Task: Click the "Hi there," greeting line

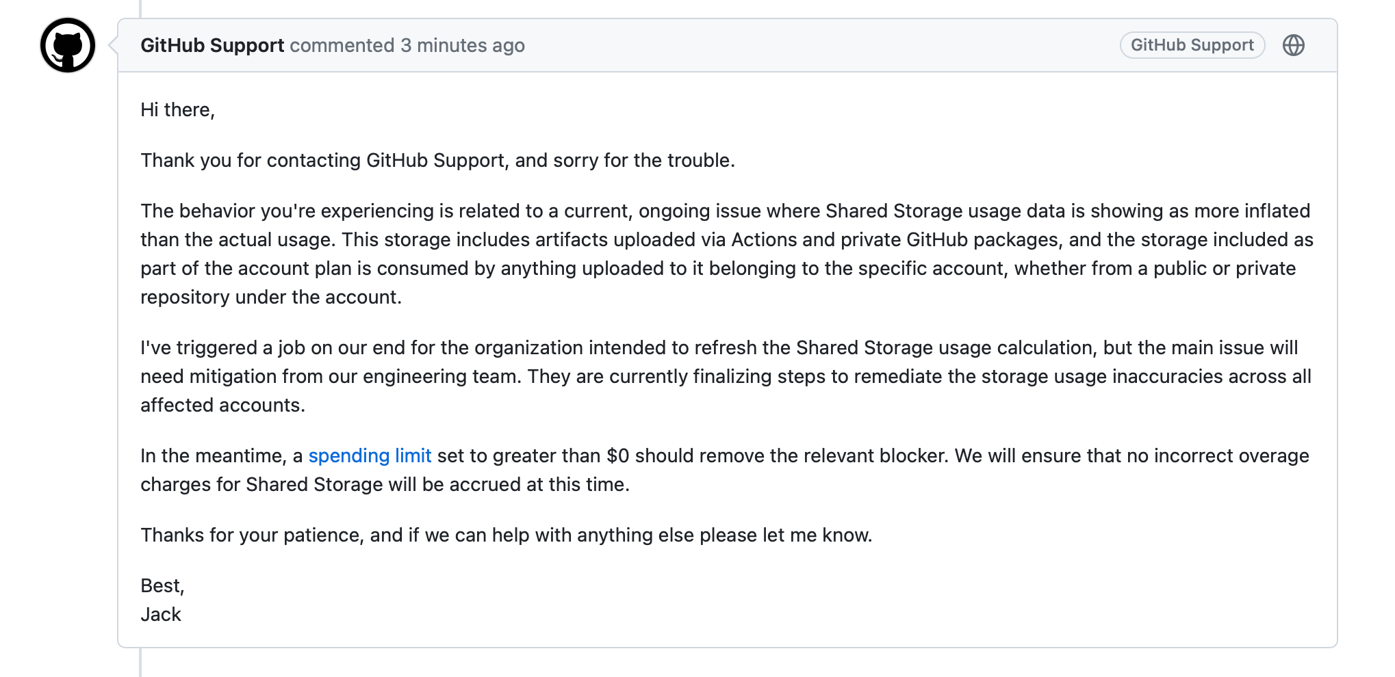Action: point(178,109)
